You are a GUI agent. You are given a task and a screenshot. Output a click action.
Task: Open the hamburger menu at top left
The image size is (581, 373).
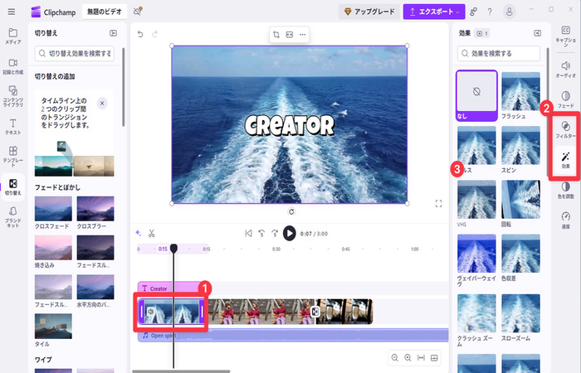[11, 12]
